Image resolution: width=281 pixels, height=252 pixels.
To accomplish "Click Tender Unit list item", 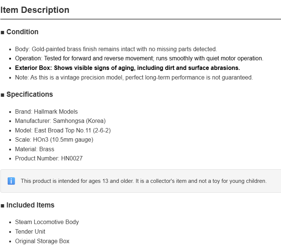I will [x=30, y=231].
